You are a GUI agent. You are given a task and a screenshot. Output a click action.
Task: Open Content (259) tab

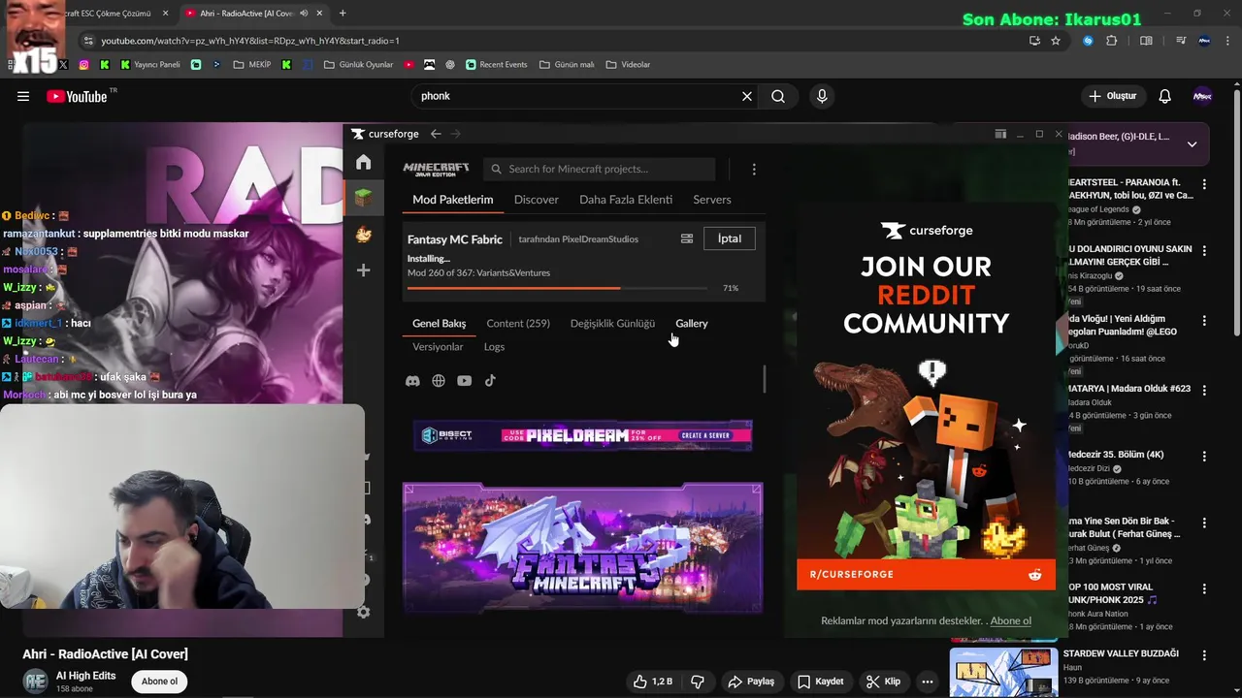pyautogui.click(x=518, y=324)
